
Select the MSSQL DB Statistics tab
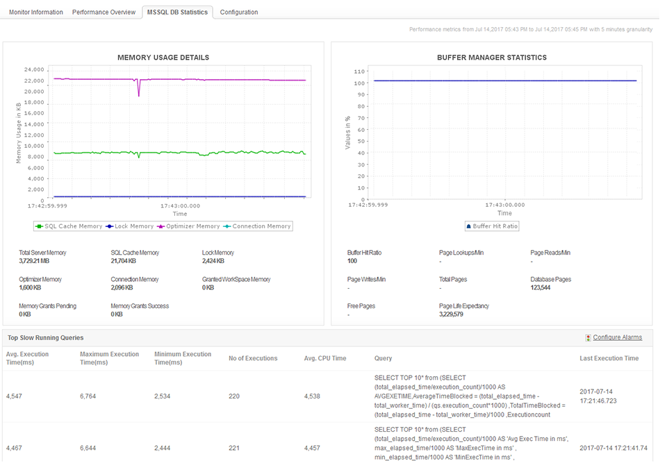[177, 12]
